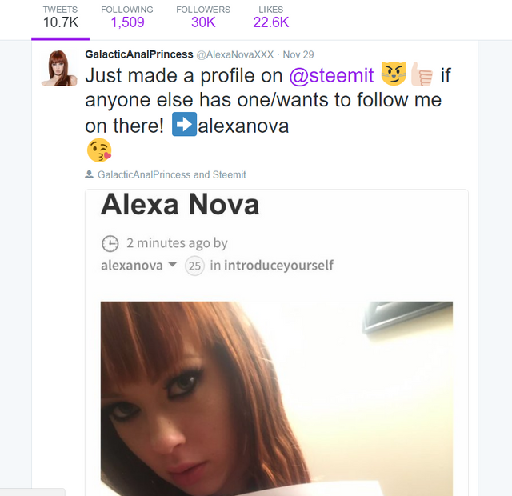Click the @AlexaNovaXXX handle
Screen dimensions: 512x496
(x=234, y=54)
